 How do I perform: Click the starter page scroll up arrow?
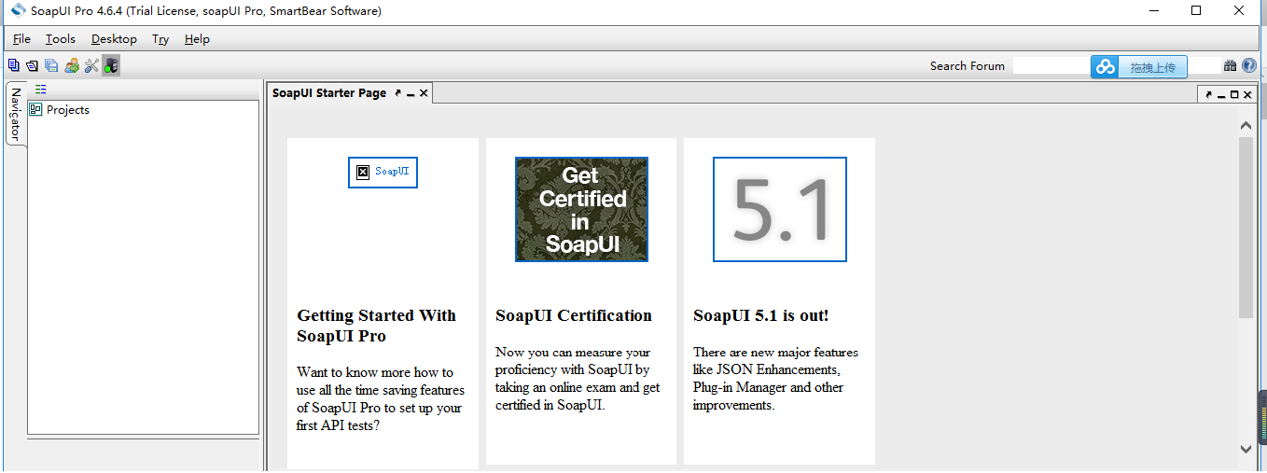[1246, 125]
